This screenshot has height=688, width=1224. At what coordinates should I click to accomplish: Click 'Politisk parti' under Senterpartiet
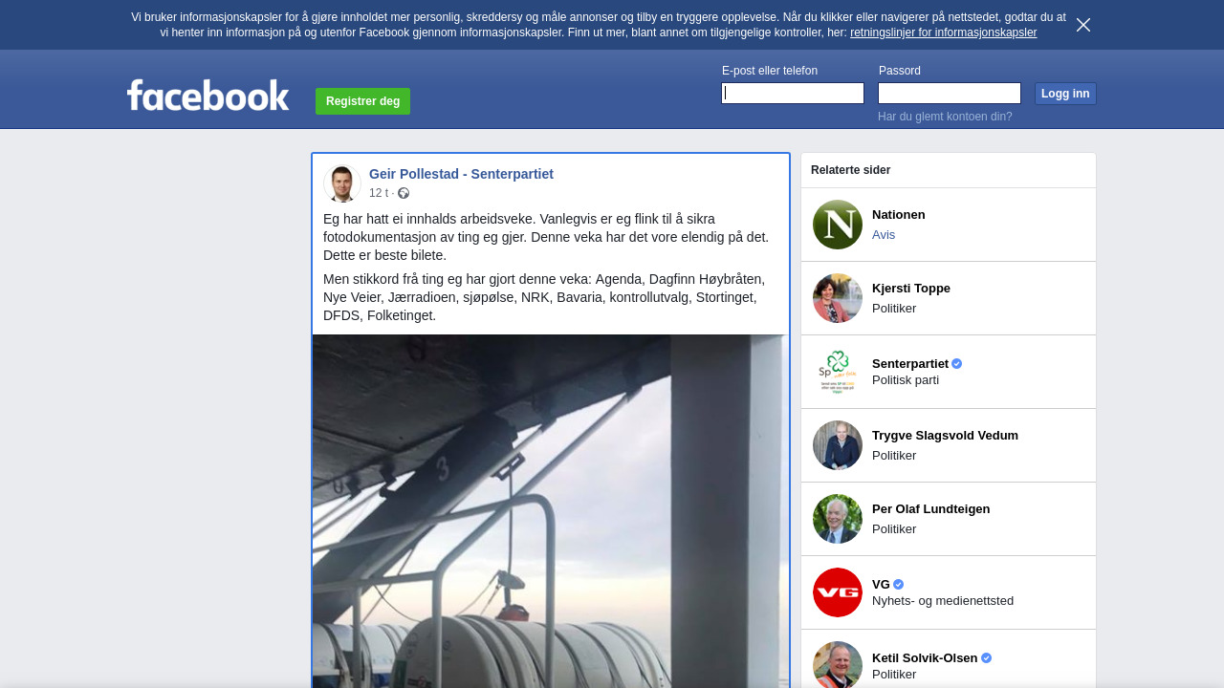pyautogui.click(x=906, y=380)
